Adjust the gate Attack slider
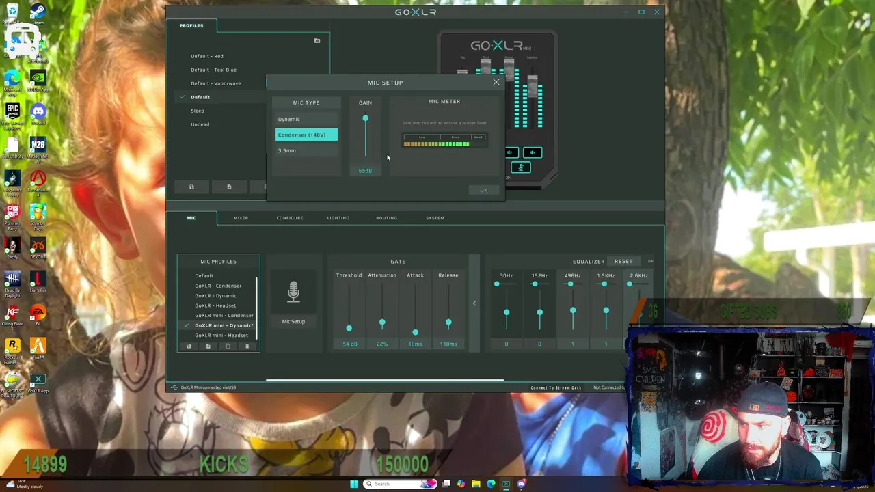Screen dimensions: 875x492 coord(415,333)
